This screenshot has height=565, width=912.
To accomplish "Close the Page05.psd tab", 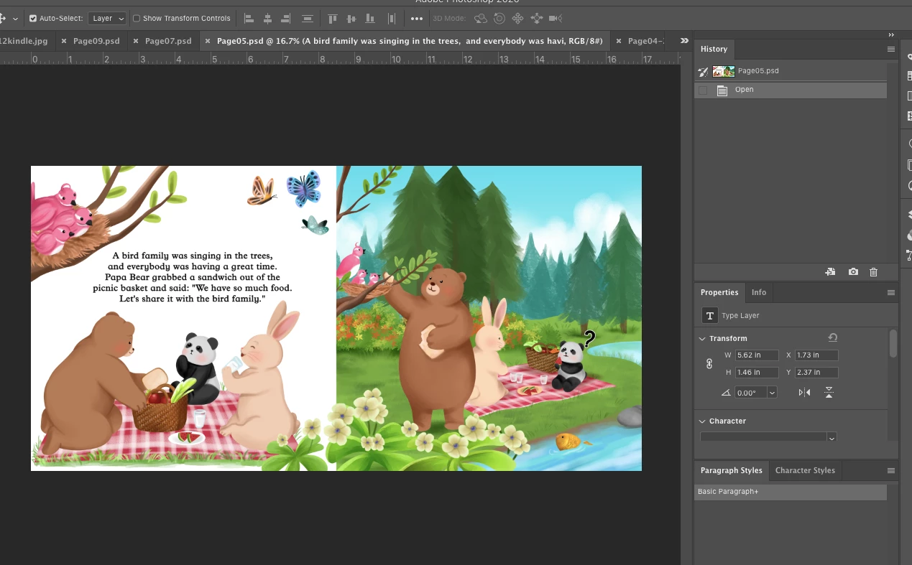I will click(x=208, y=41).
